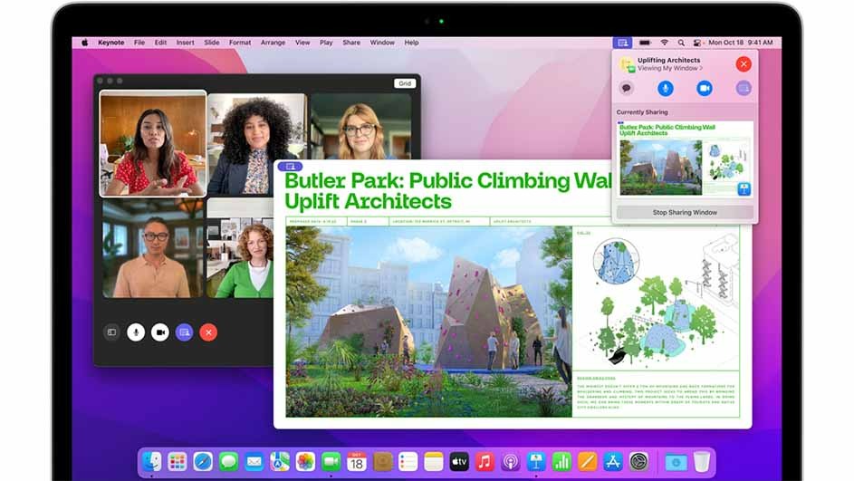The width and height of the screenshot is (854, 481).
Task: Expand the Viewing My Window chevron
Action: (700, 69)
